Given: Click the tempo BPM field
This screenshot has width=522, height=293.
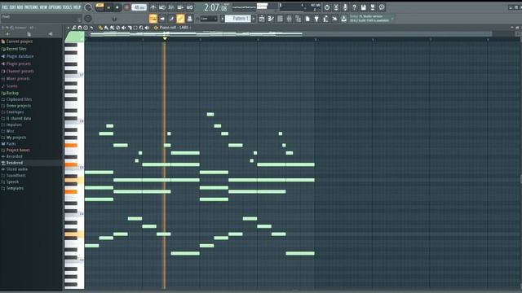Looking at the screenshot, I should tap(139, 7).
